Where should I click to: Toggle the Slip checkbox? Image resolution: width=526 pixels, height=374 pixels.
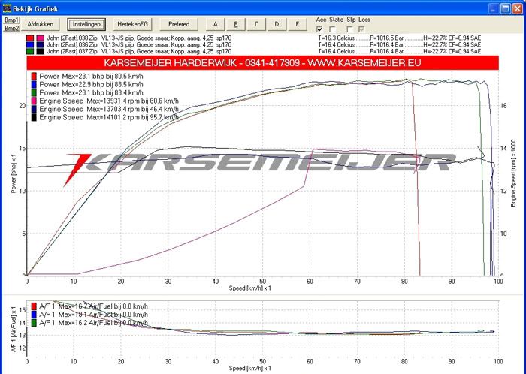pyautogui.click(x=349, y=29)
